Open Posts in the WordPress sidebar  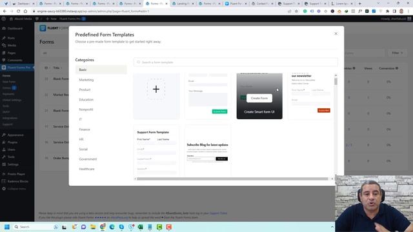[11, 38]
